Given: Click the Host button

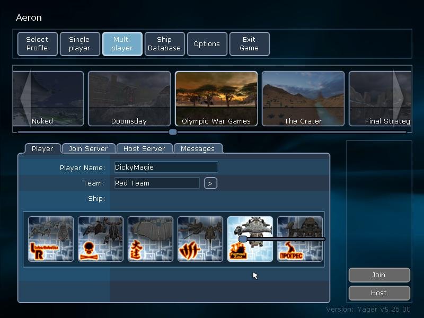Looking at the screenshot, I should [379, 293].
